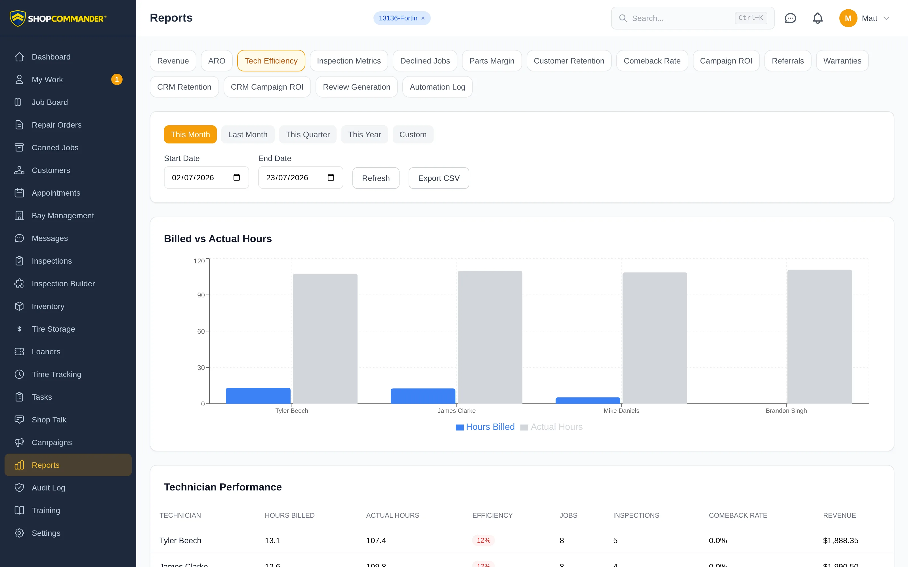Open the CRM Campaign ROI tab
This screenshot has width=908, height=567.
click(x=267, y=87)
